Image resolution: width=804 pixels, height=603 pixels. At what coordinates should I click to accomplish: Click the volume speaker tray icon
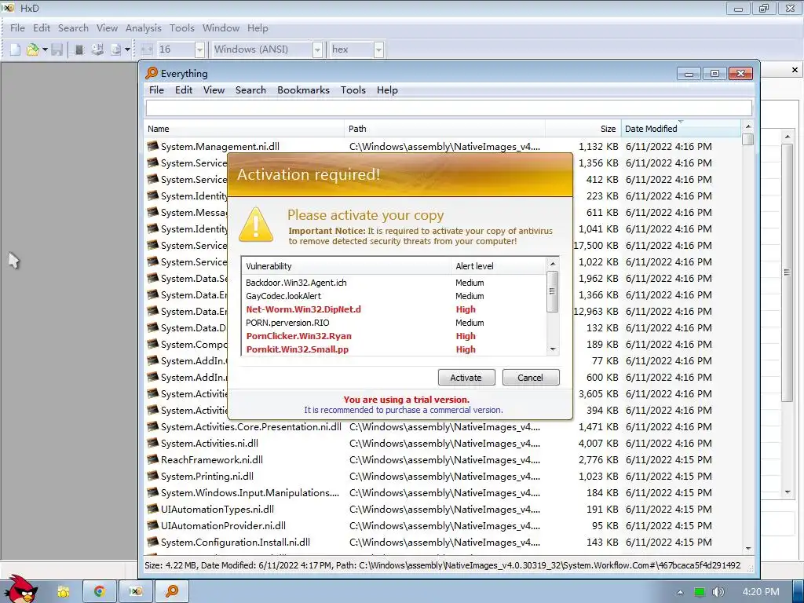pos(718,592)
